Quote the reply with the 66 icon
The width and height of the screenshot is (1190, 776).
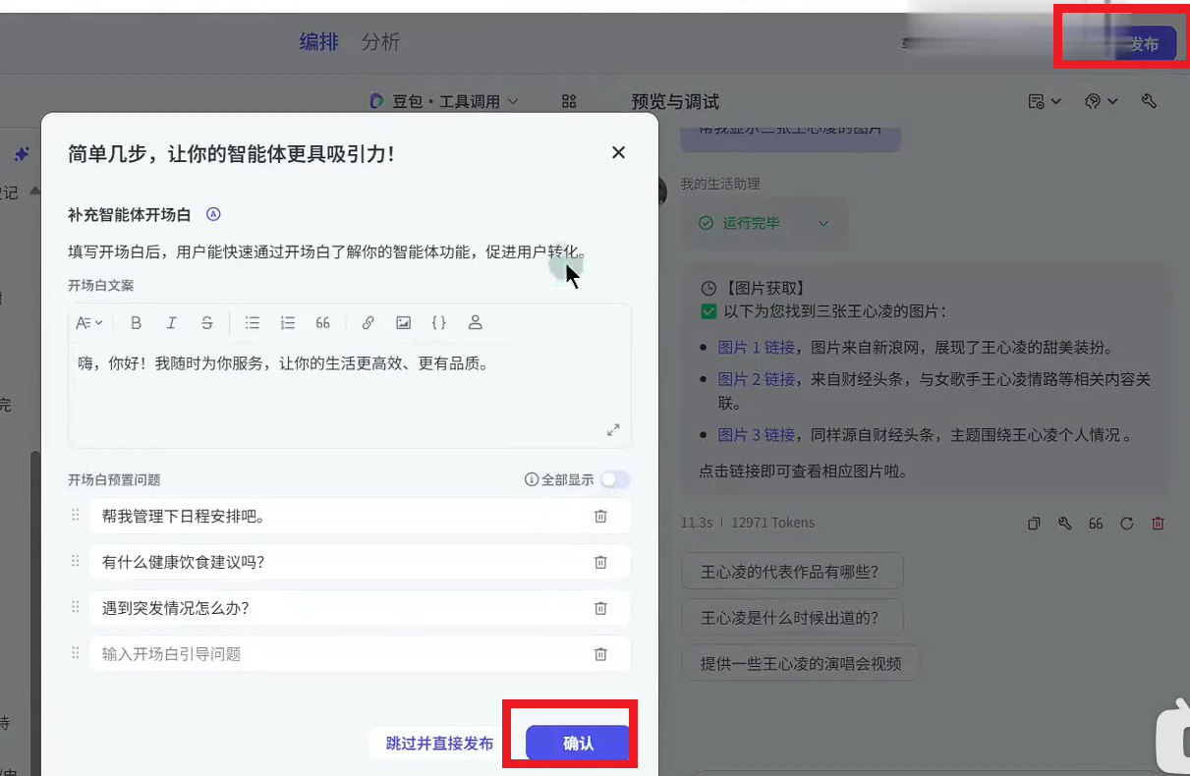[x=1096, y=524]
